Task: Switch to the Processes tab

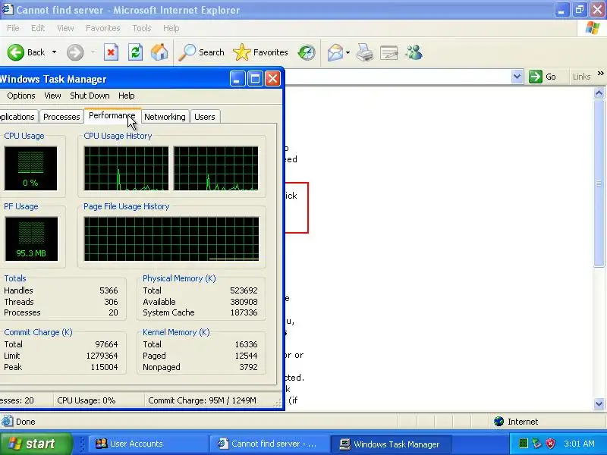Action: click(x=61, y=117)
